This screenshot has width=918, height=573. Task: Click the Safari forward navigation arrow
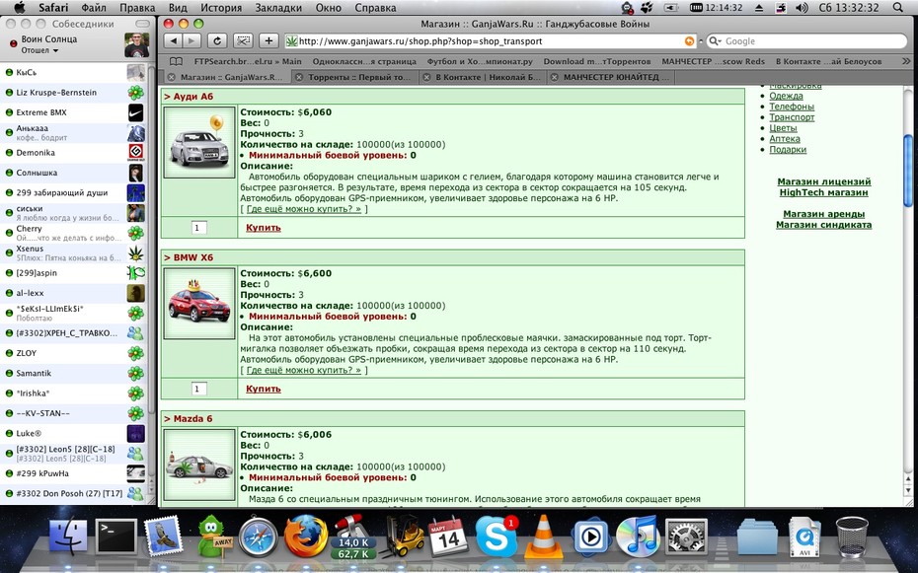191,41
